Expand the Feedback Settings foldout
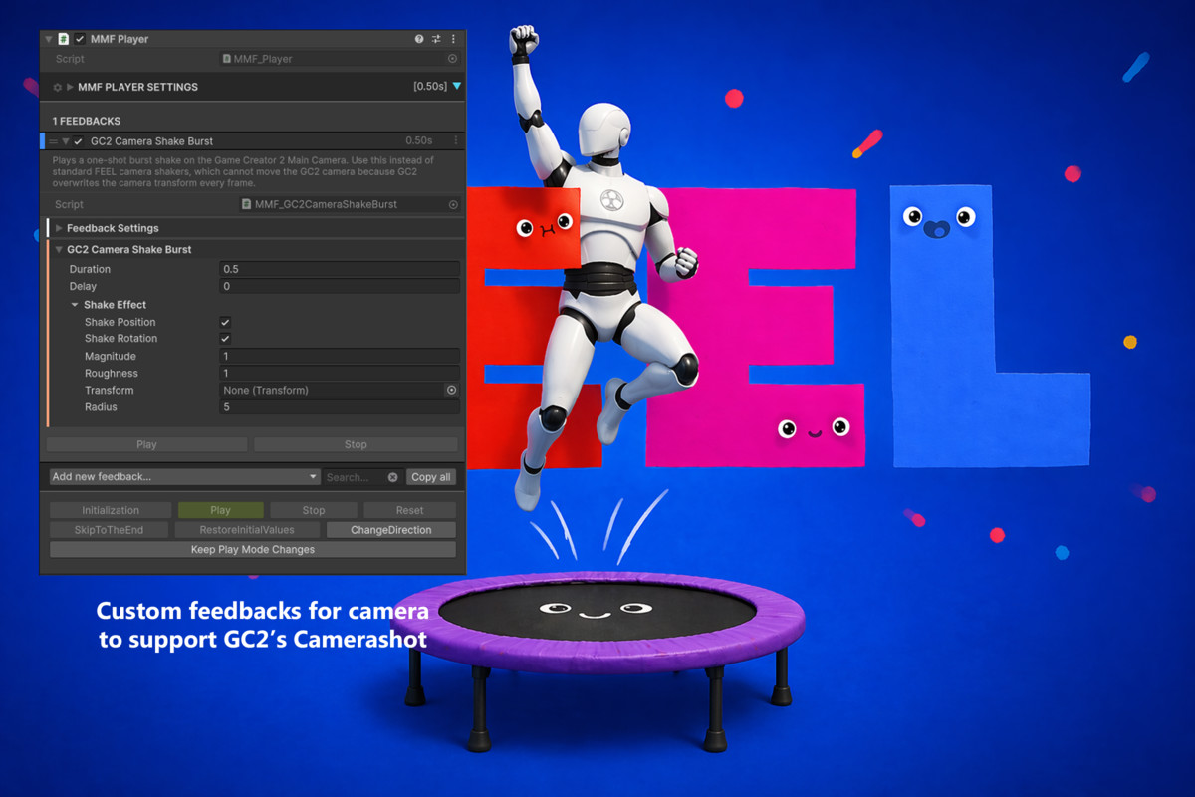 click(59, 228)
